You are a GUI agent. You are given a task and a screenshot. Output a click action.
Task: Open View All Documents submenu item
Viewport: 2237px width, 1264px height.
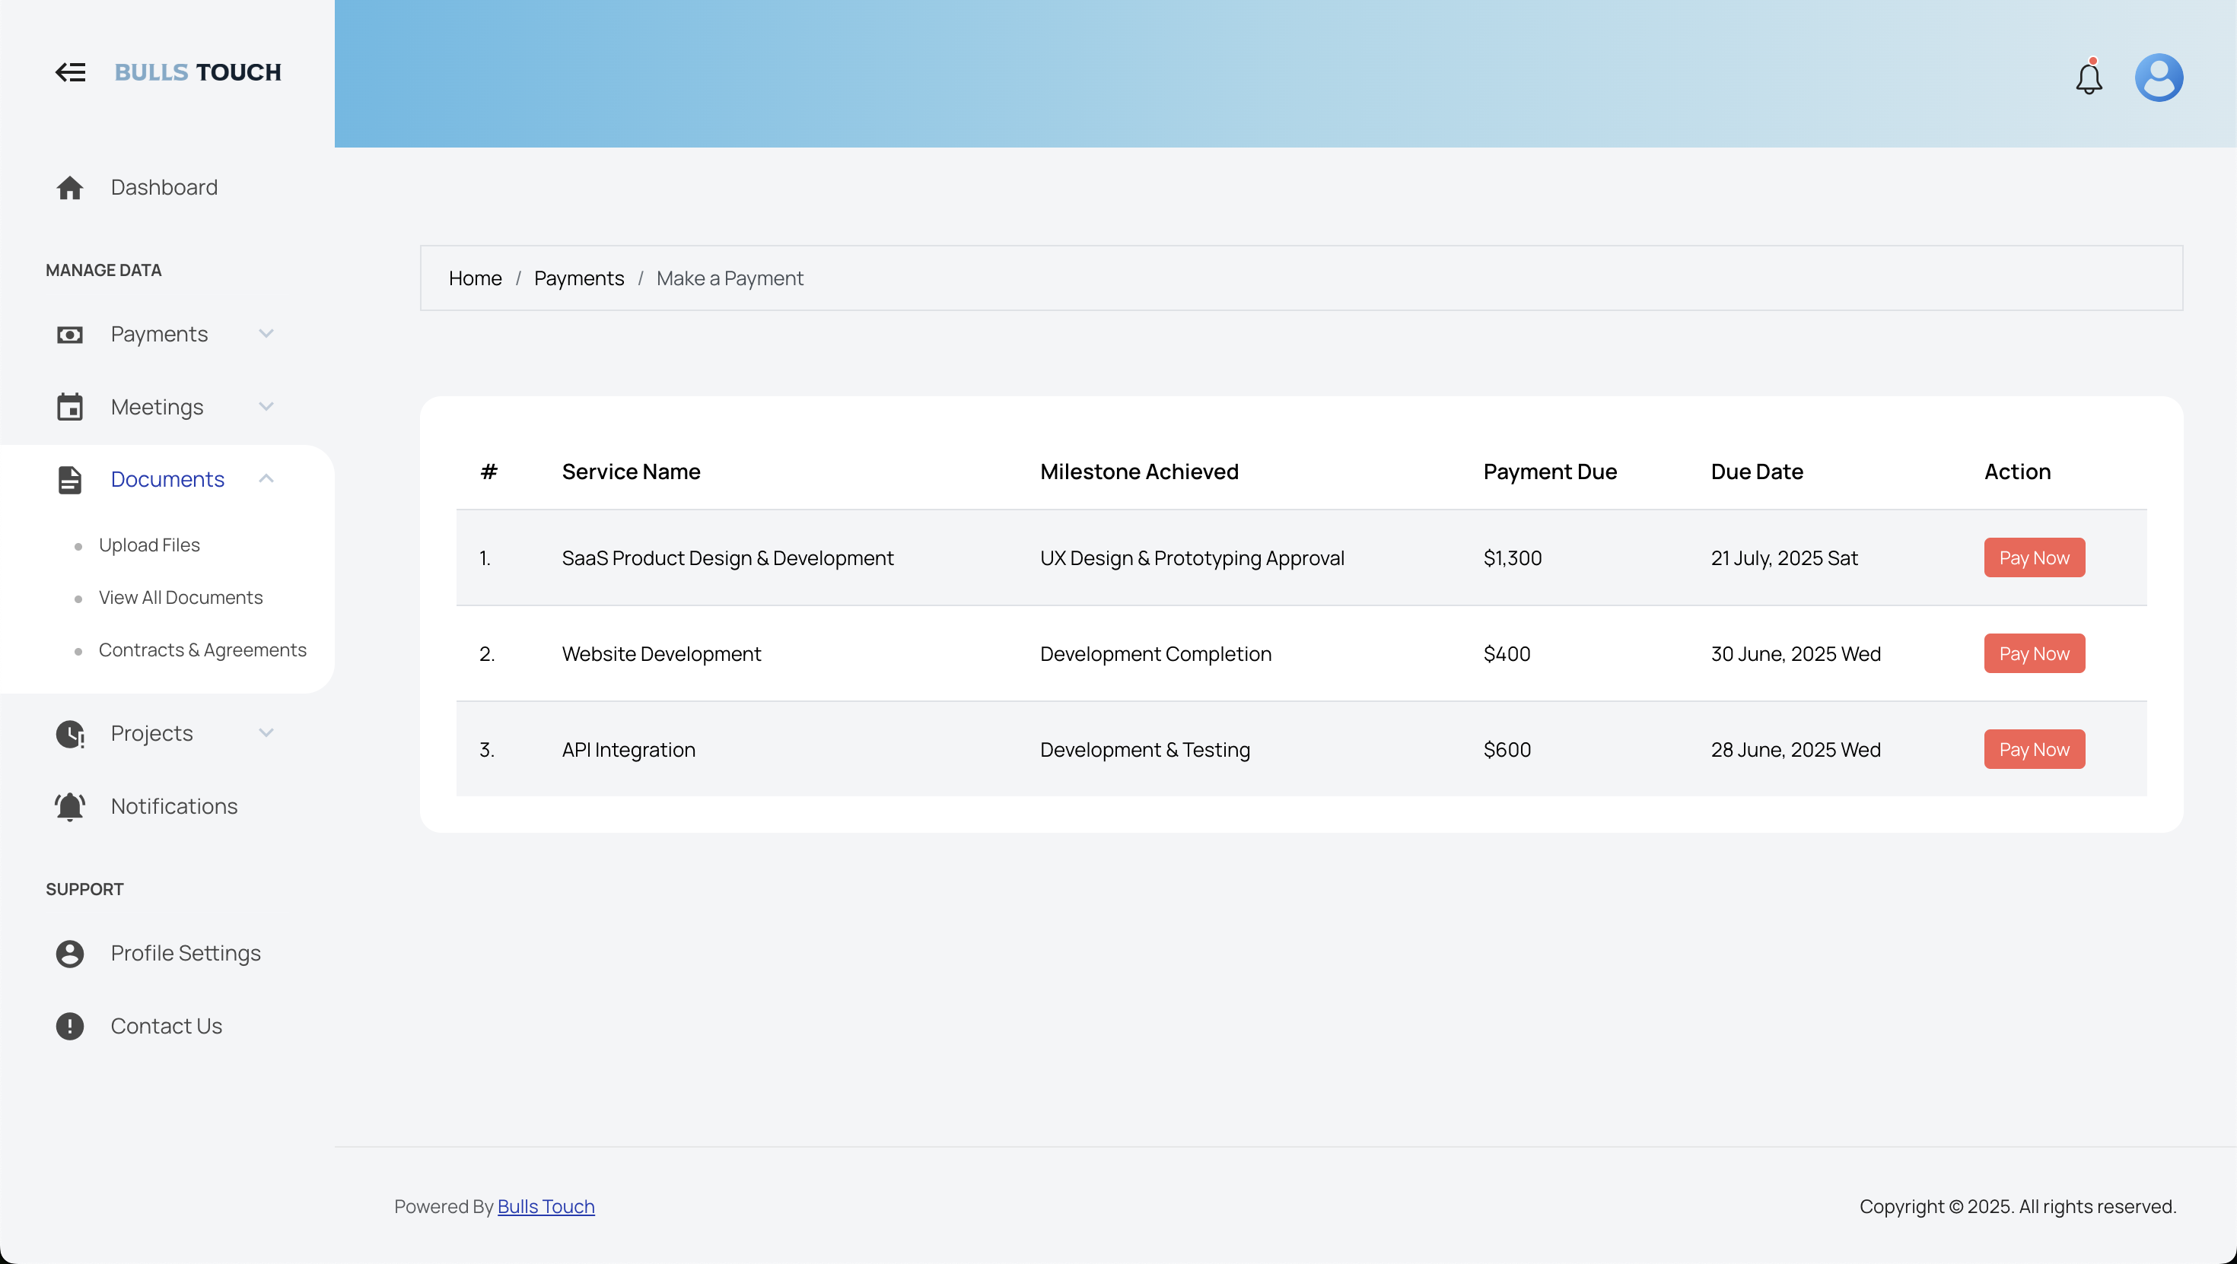tap(180, 598)
